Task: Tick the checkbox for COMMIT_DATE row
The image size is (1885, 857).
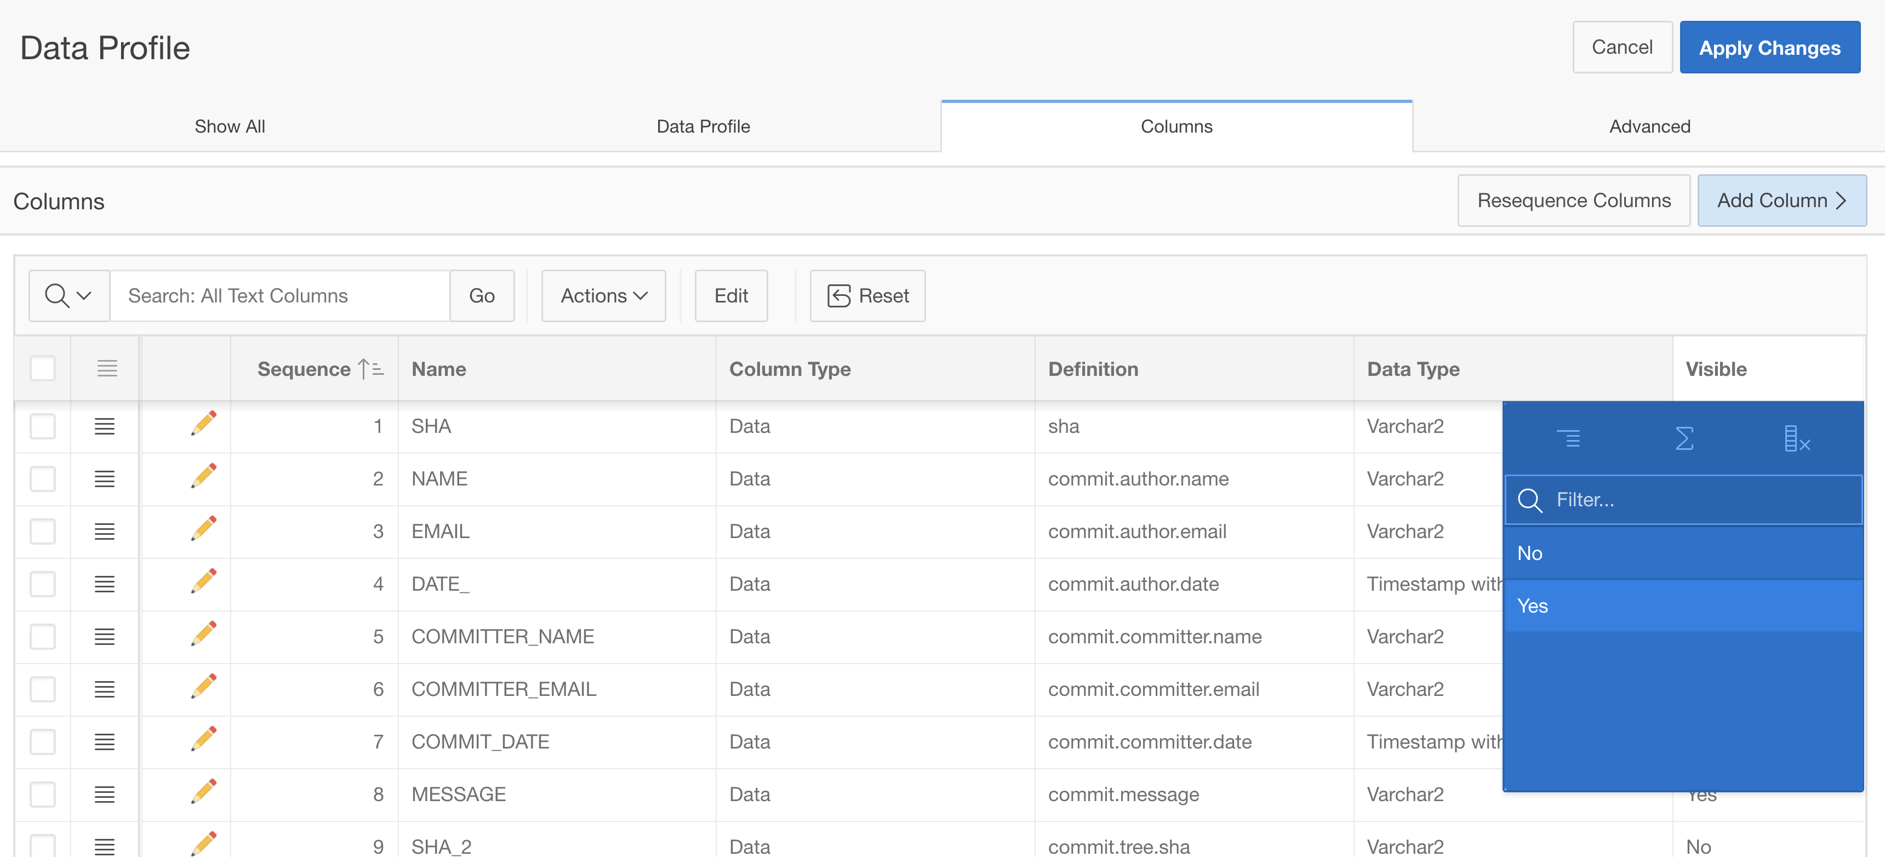Action: point(43,741)
